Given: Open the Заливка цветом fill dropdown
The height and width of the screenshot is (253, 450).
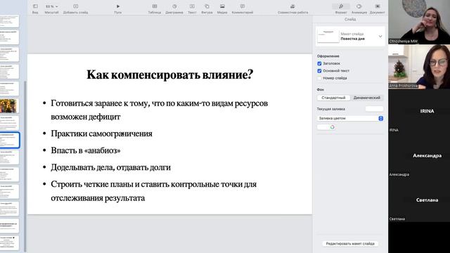Looking at the screenshot, I should (350, 118).
